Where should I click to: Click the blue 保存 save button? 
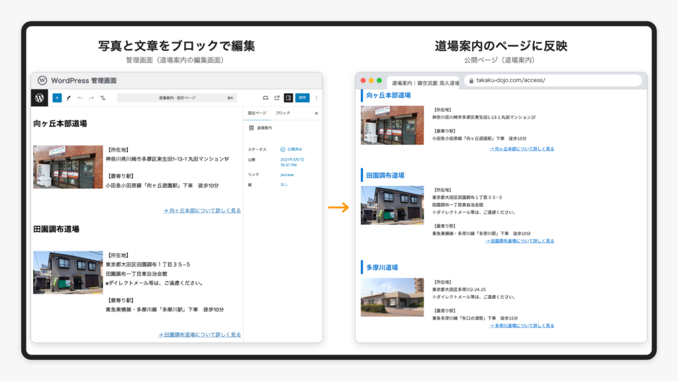pos(302,98)
